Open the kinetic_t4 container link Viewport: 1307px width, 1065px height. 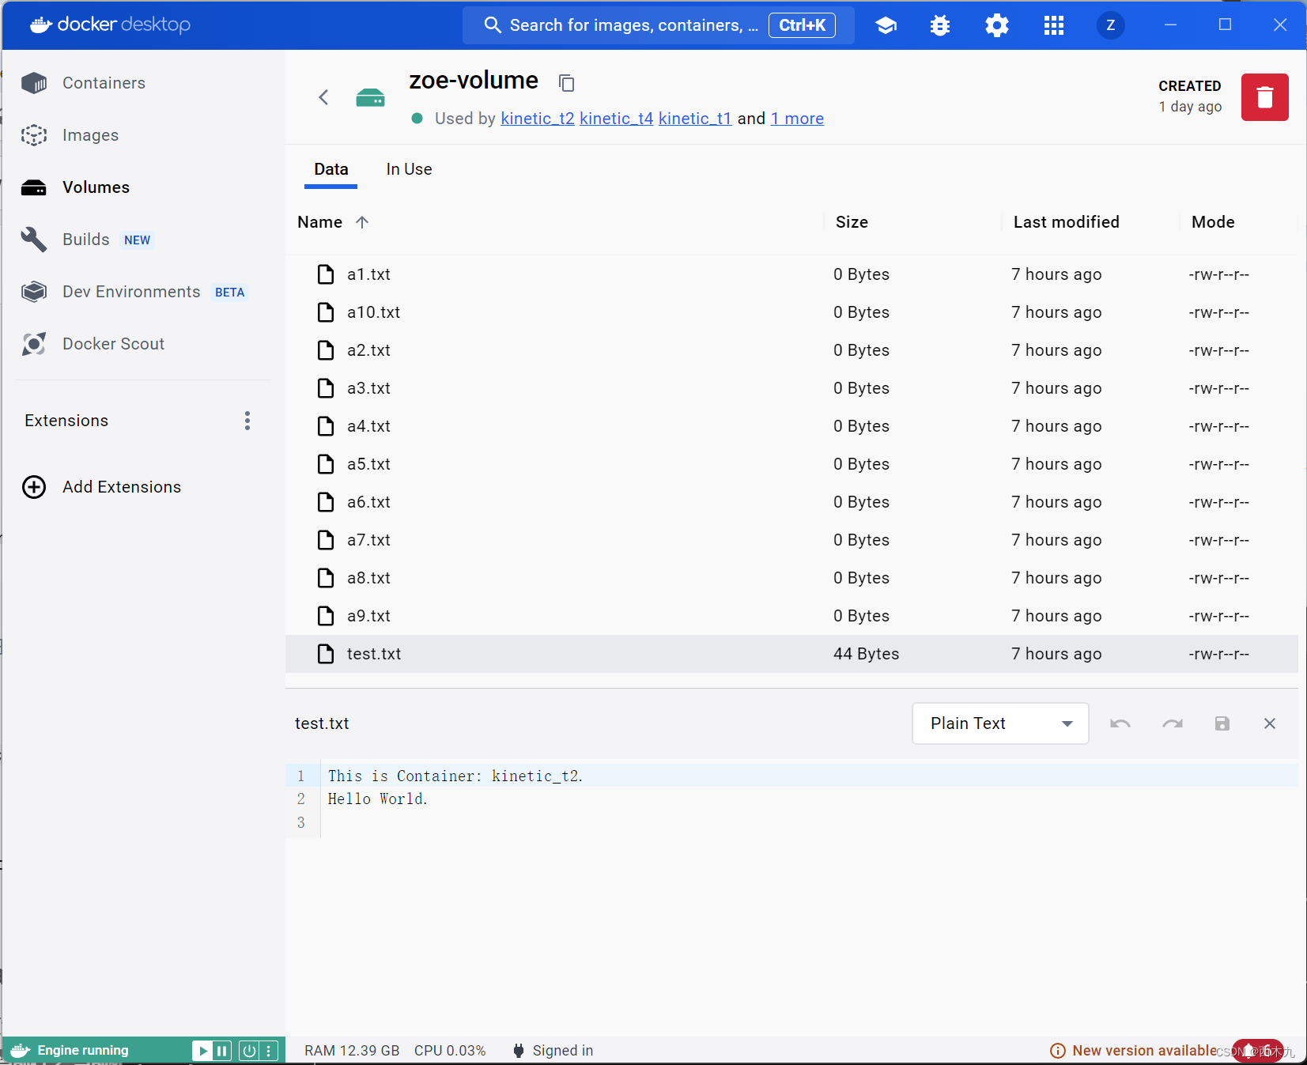pos(617,119)
